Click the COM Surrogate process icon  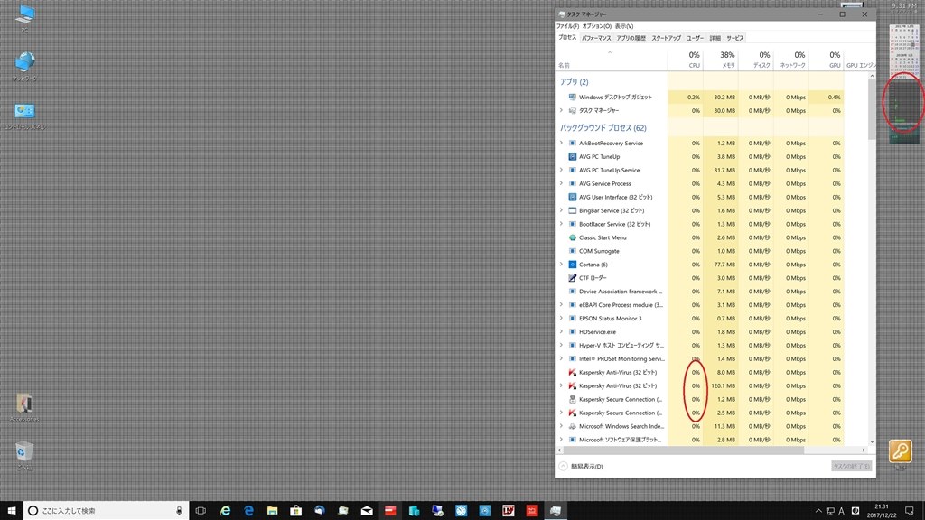point(572,251)
